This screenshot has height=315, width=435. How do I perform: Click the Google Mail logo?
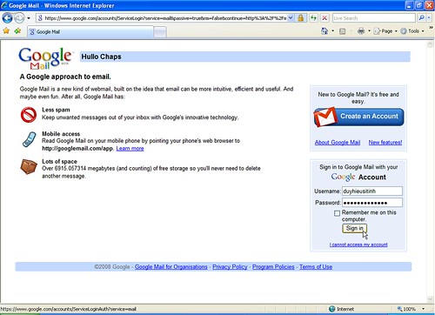click(45, 58)
